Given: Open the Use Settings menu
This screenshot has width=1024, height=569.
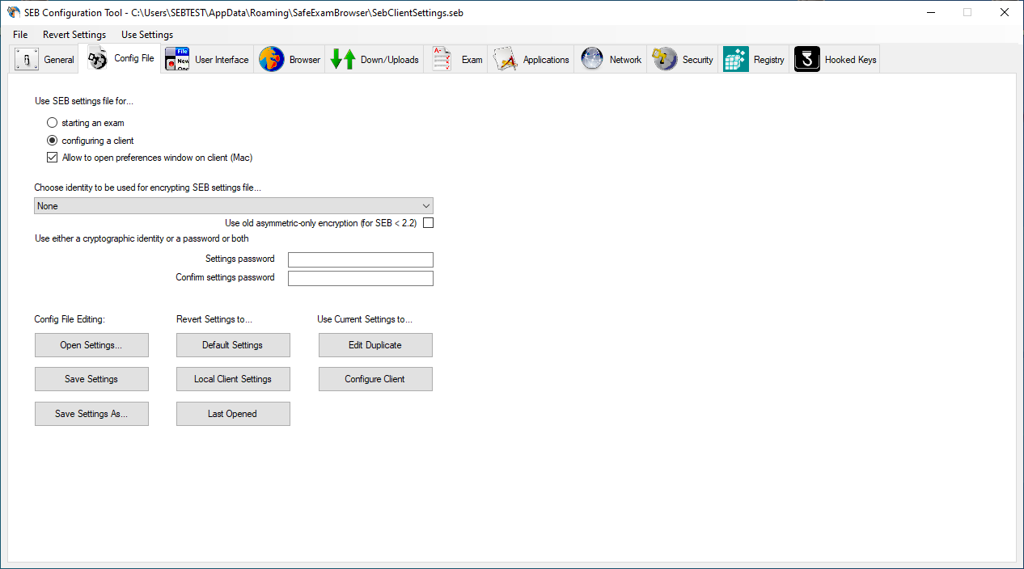Looking at the screenshot, I should click(147, 35).
